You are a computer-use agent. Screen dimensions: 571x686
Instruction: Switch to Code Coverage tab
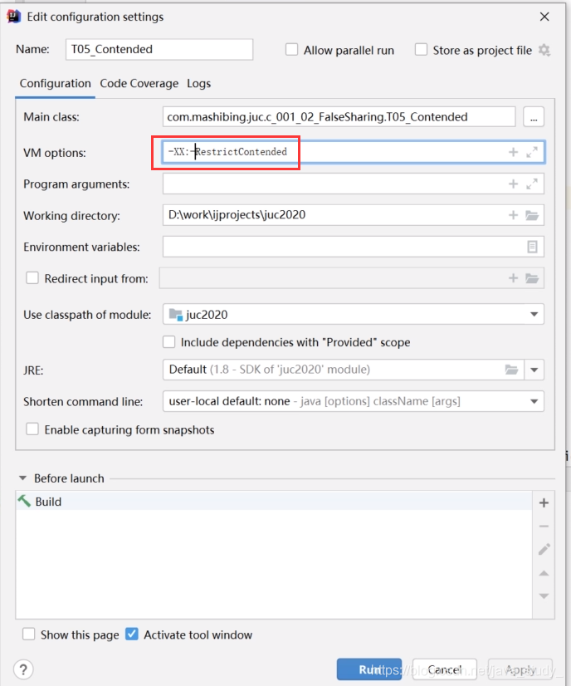click(139, 83)
